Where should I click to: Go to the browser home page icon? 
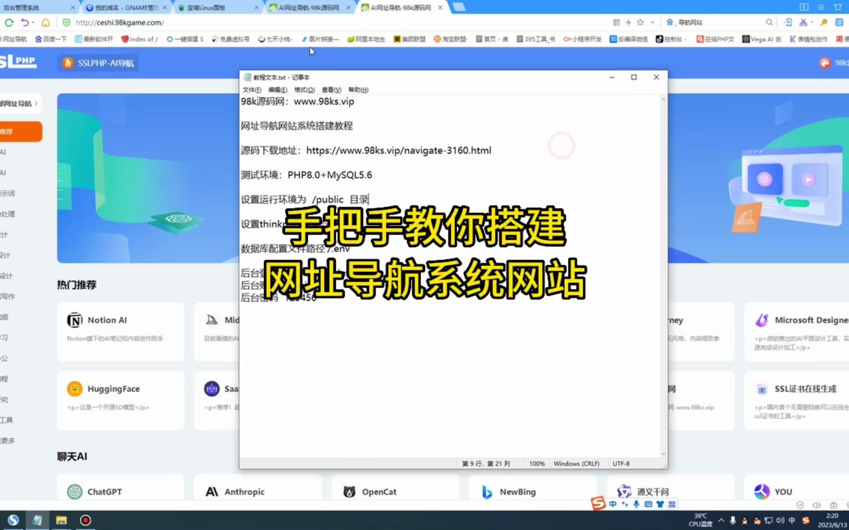click(45, 22)
